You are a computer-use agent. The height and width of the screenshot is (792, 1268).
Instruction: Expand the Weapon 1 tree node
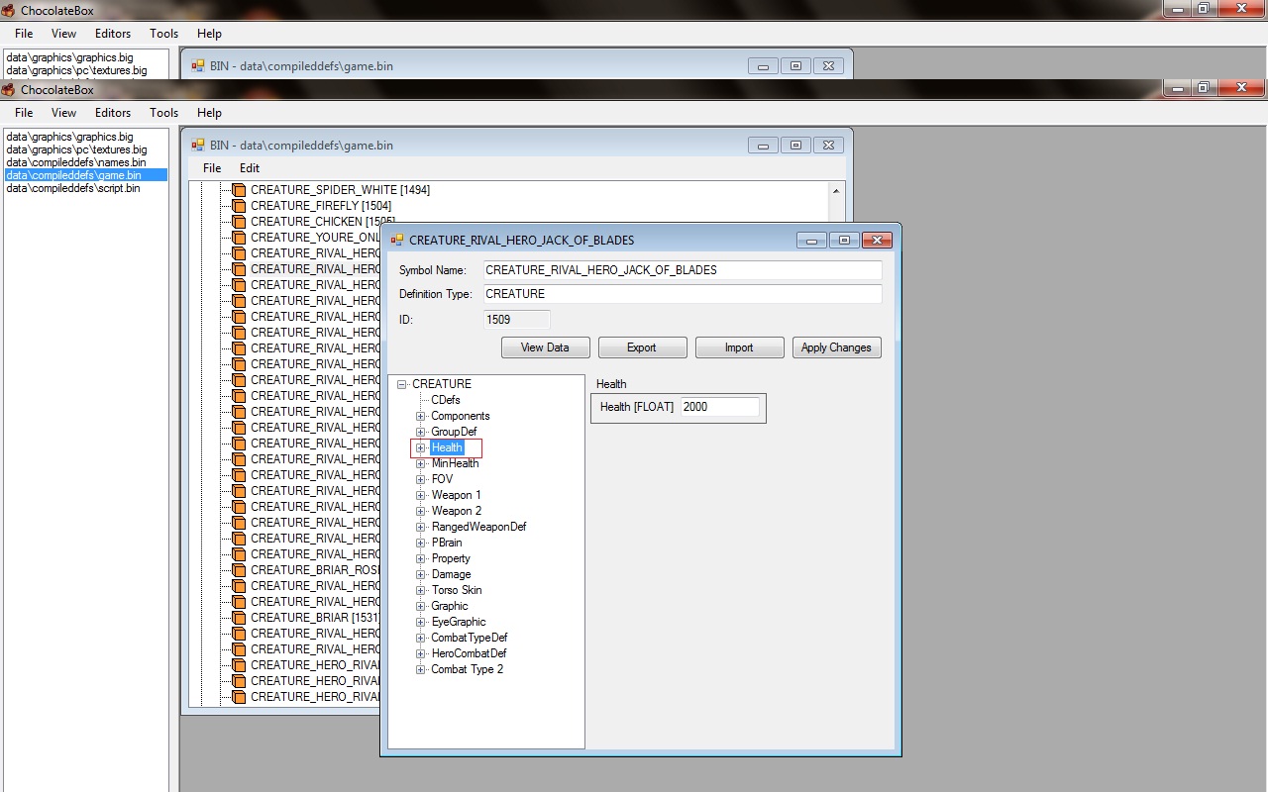point(420,495)
